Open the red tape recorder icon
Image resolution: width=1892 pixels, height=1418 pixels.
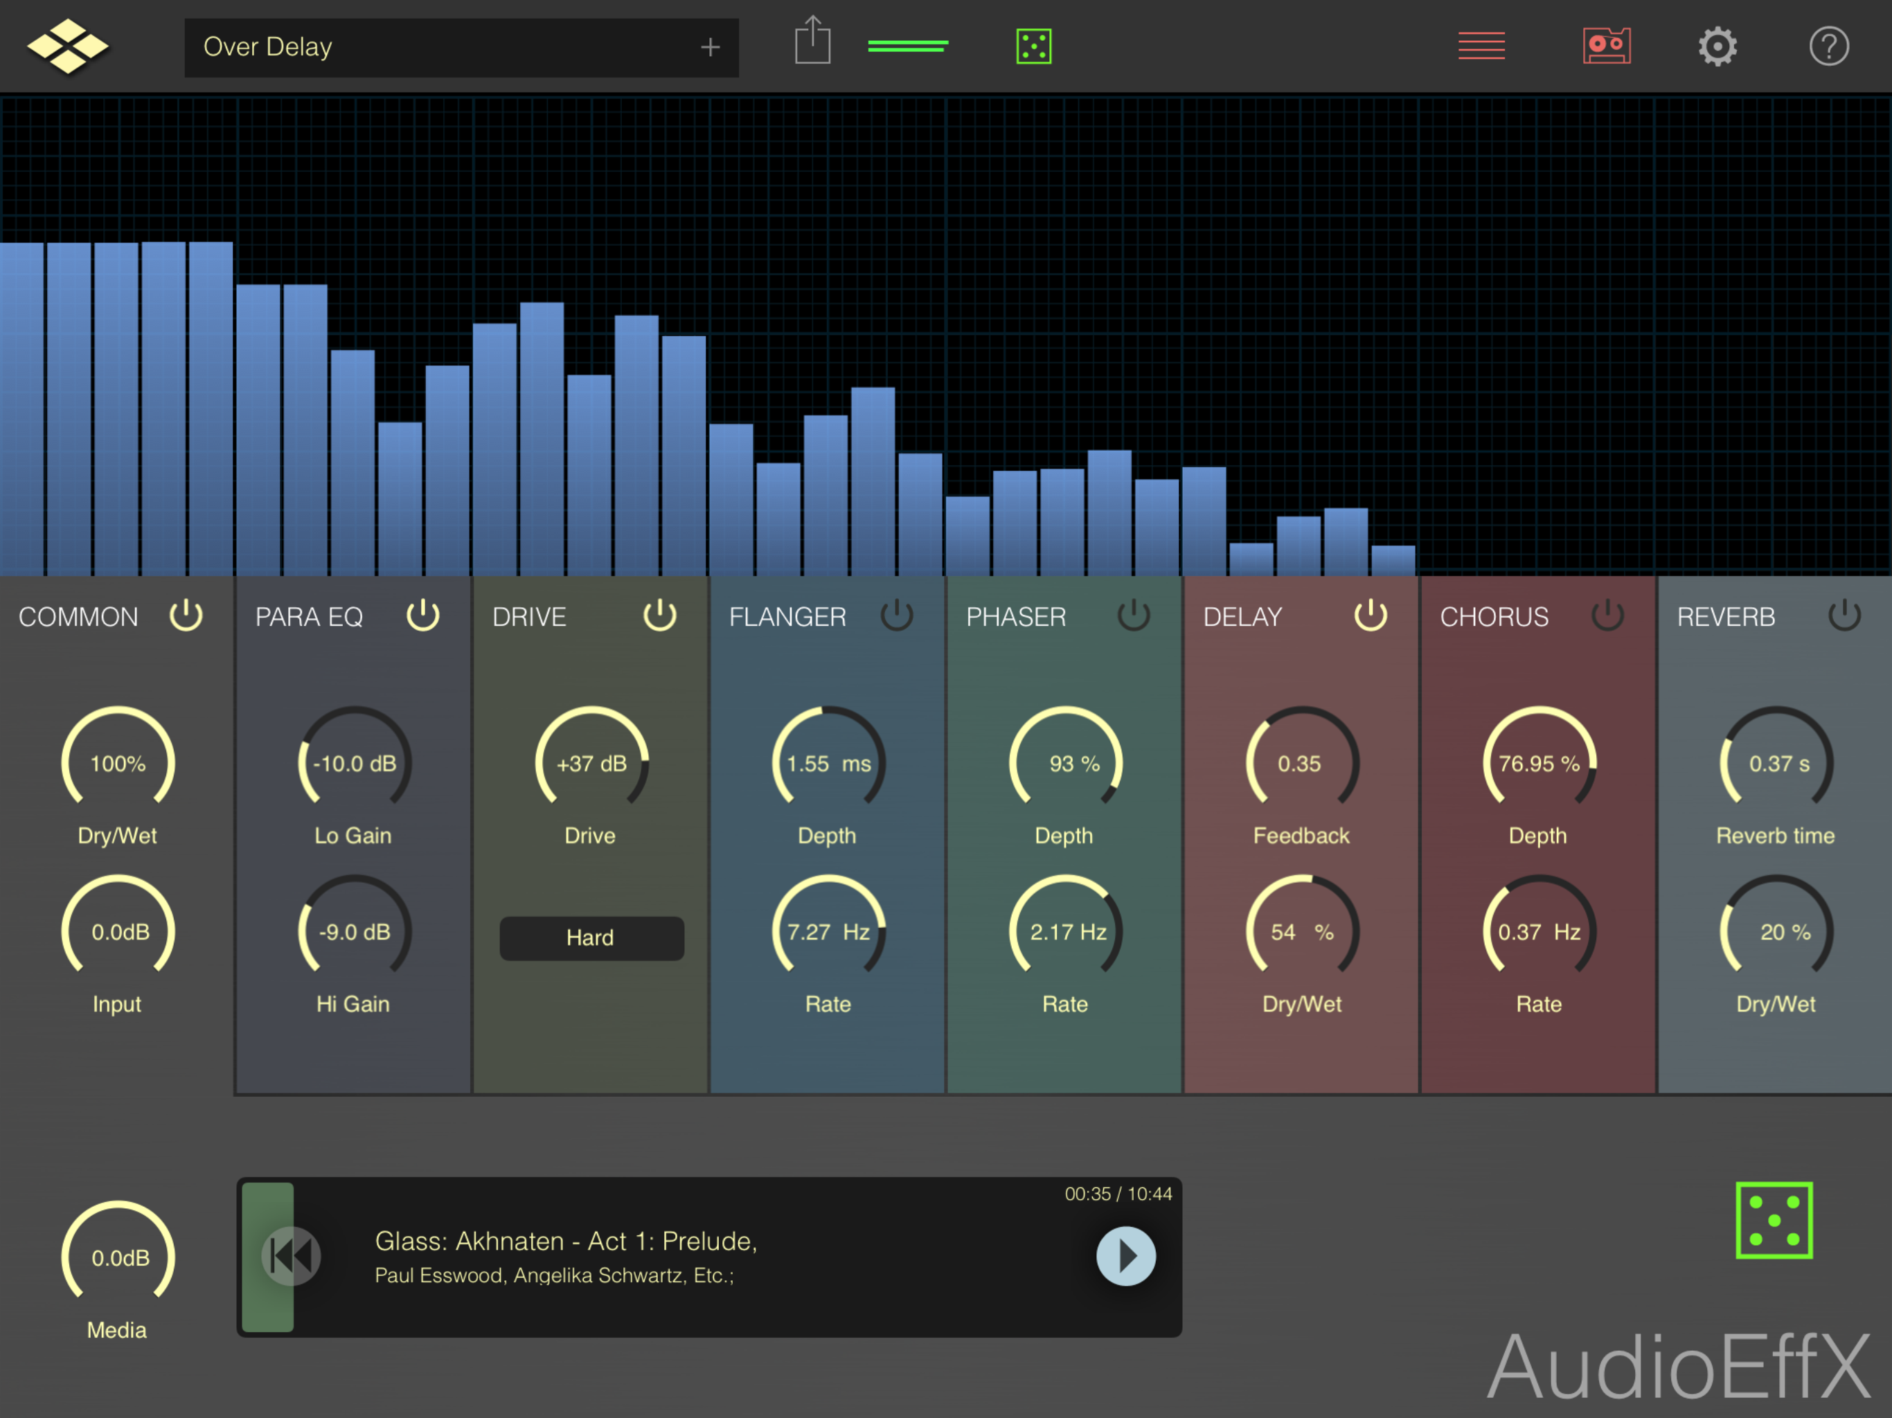tap(1606, 46)
